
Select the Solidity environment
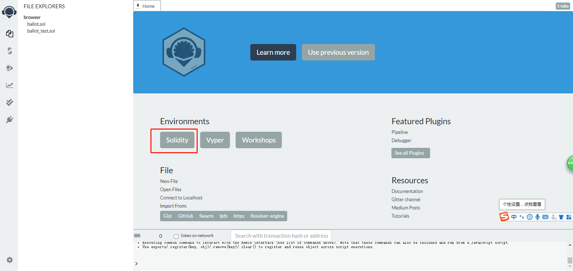pos(177,140)
